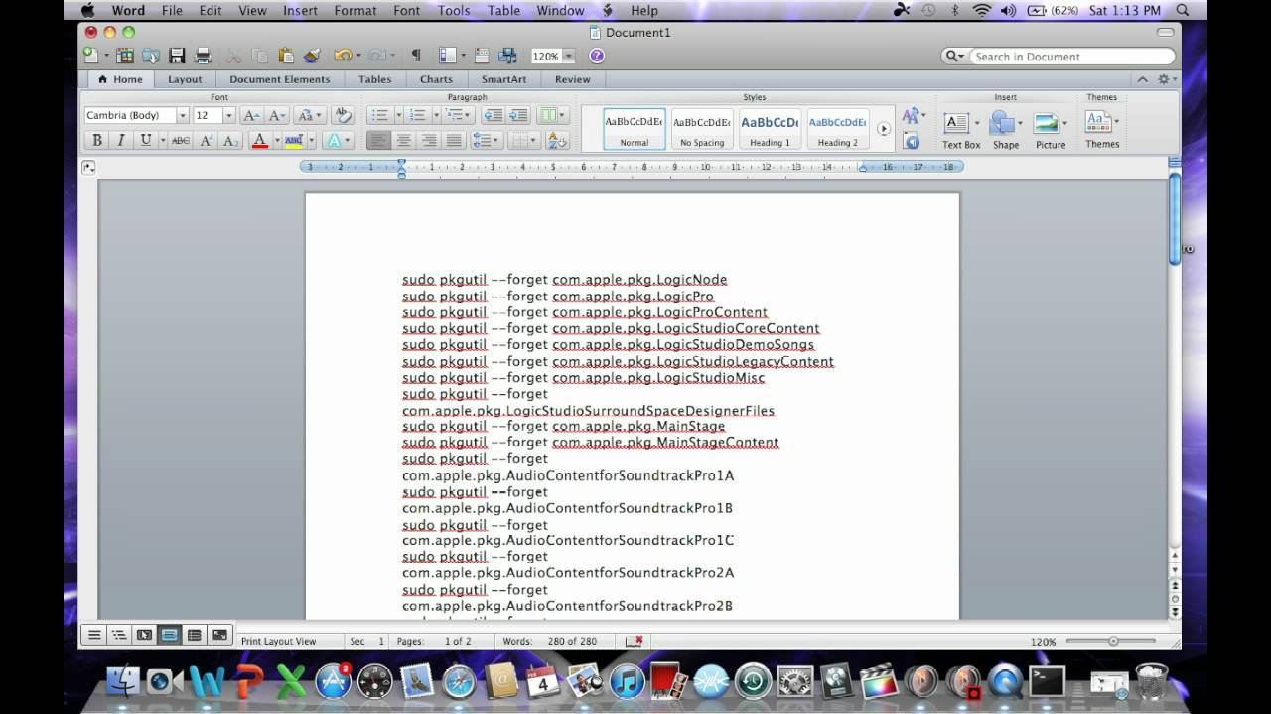Screen dimensions: 1271x714
Task: Open the Line Spacing dropdown
Action: tap(488, 141)
